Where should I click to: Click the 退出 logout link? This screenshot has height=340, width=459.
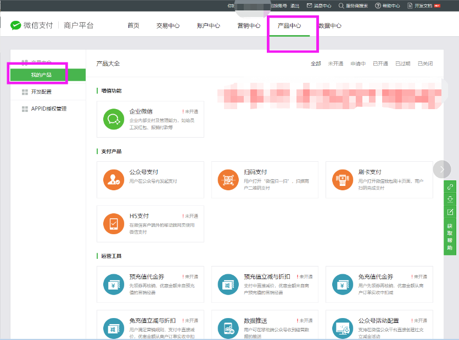click(295, 5)
